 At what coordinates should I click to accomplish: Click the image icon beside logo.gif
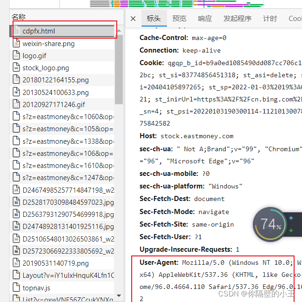(16, 55)
